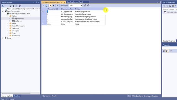
Task: Refresh the Departments data grid
Action: 46,6
